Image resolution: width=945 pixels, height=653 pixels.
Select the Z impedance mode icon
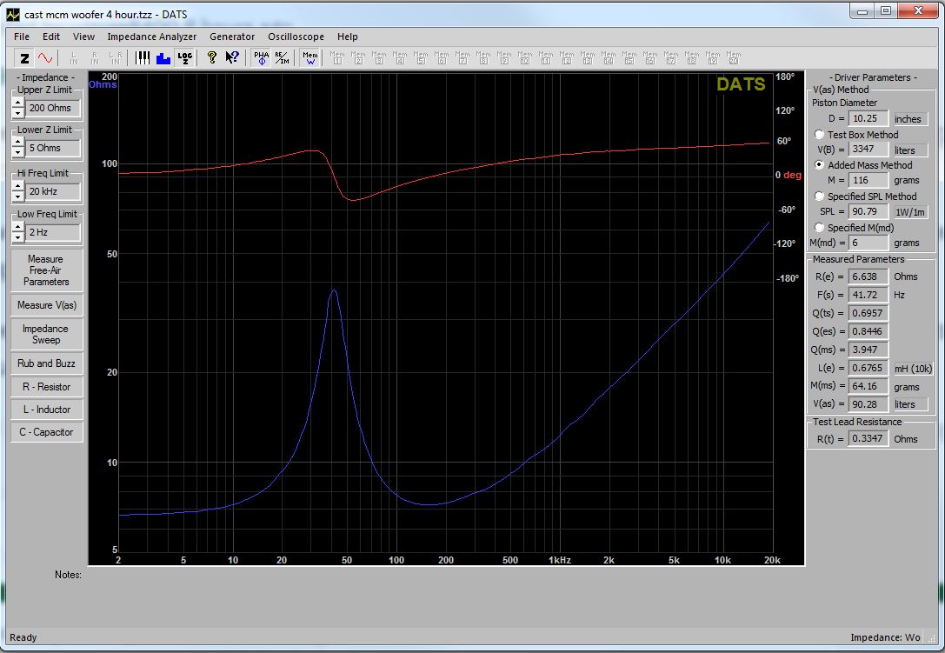(24, 58)
